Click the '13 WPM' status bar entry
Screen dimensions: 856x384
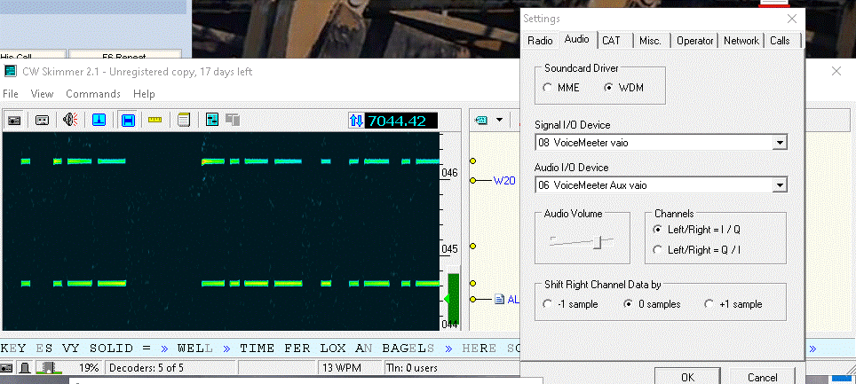pyautogui.click(x=341, y=368)
